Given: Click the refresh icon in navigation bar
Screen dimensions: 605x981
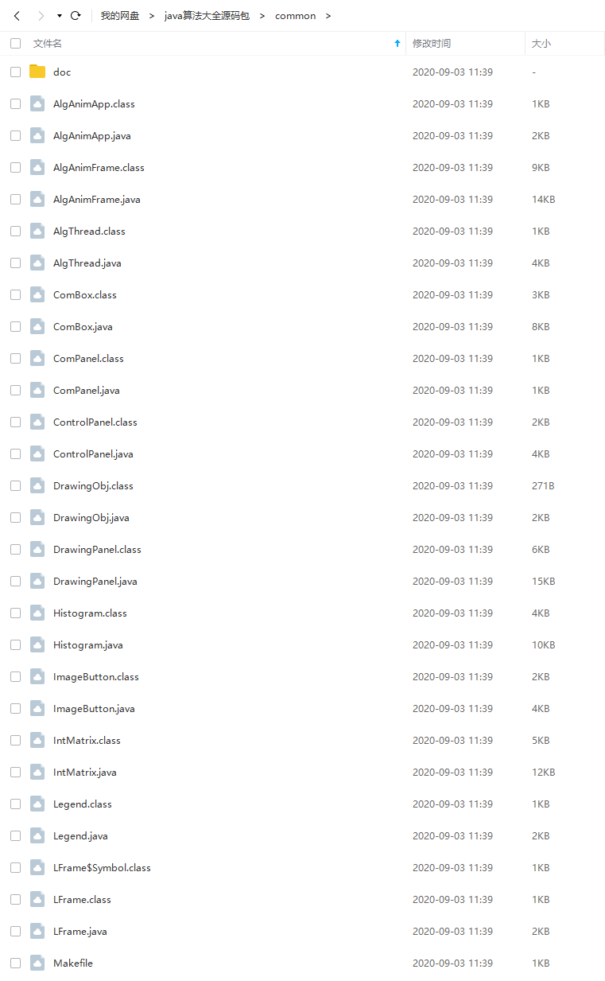Looking at the screenshot, I should tap(76, 16).
